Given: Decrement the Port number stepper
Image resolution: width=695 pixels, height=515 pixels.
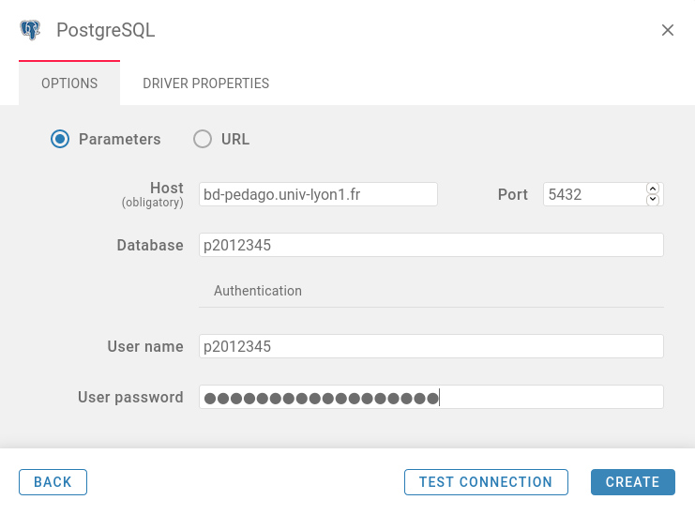Looking at the screenshot, I should pyautogui.click(x=653, y=199).
